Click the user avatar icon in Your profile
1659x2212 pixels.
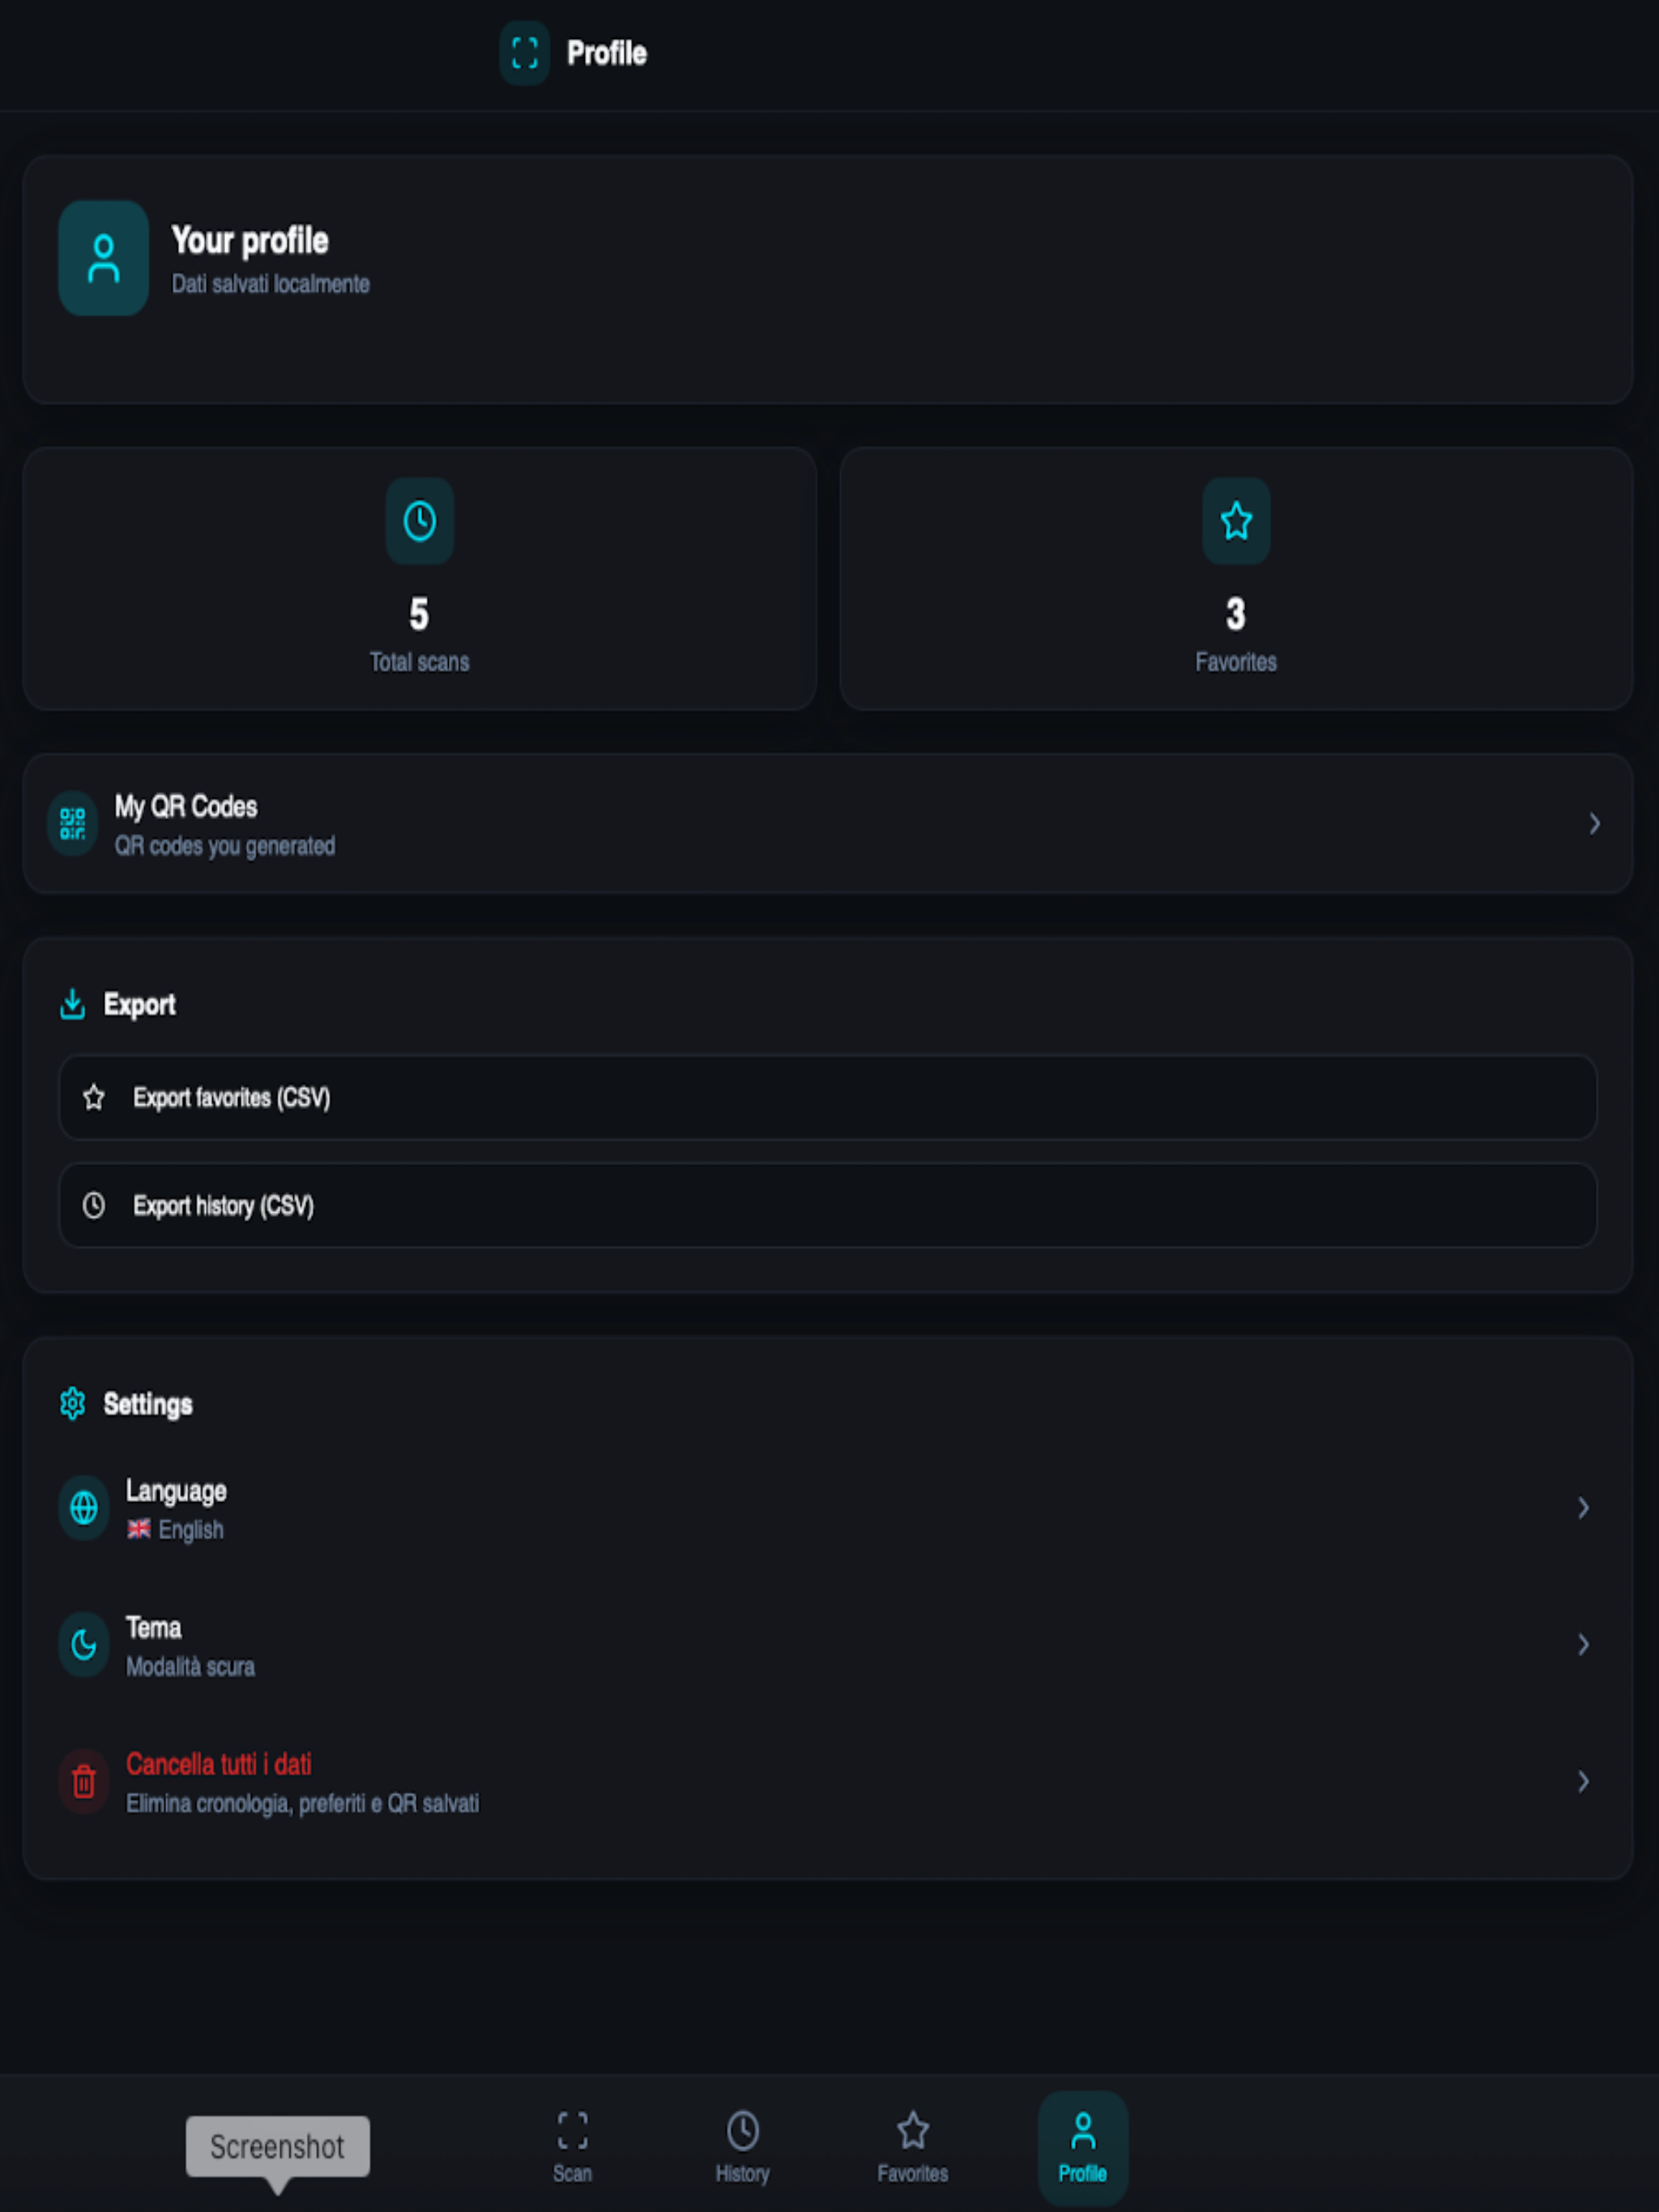pyautogui.click(x=104, y=258)
